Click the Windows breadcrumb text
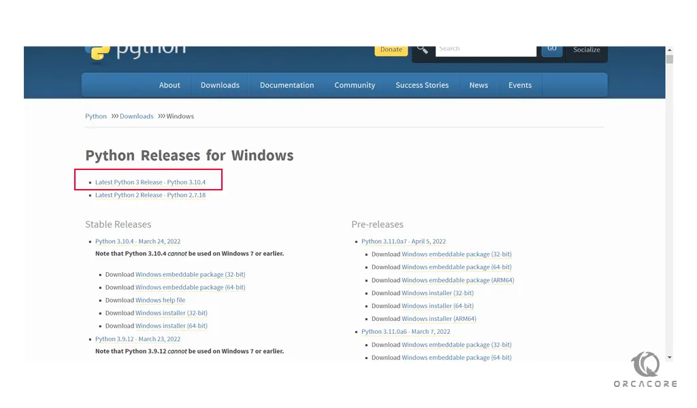 pos(180,116)
